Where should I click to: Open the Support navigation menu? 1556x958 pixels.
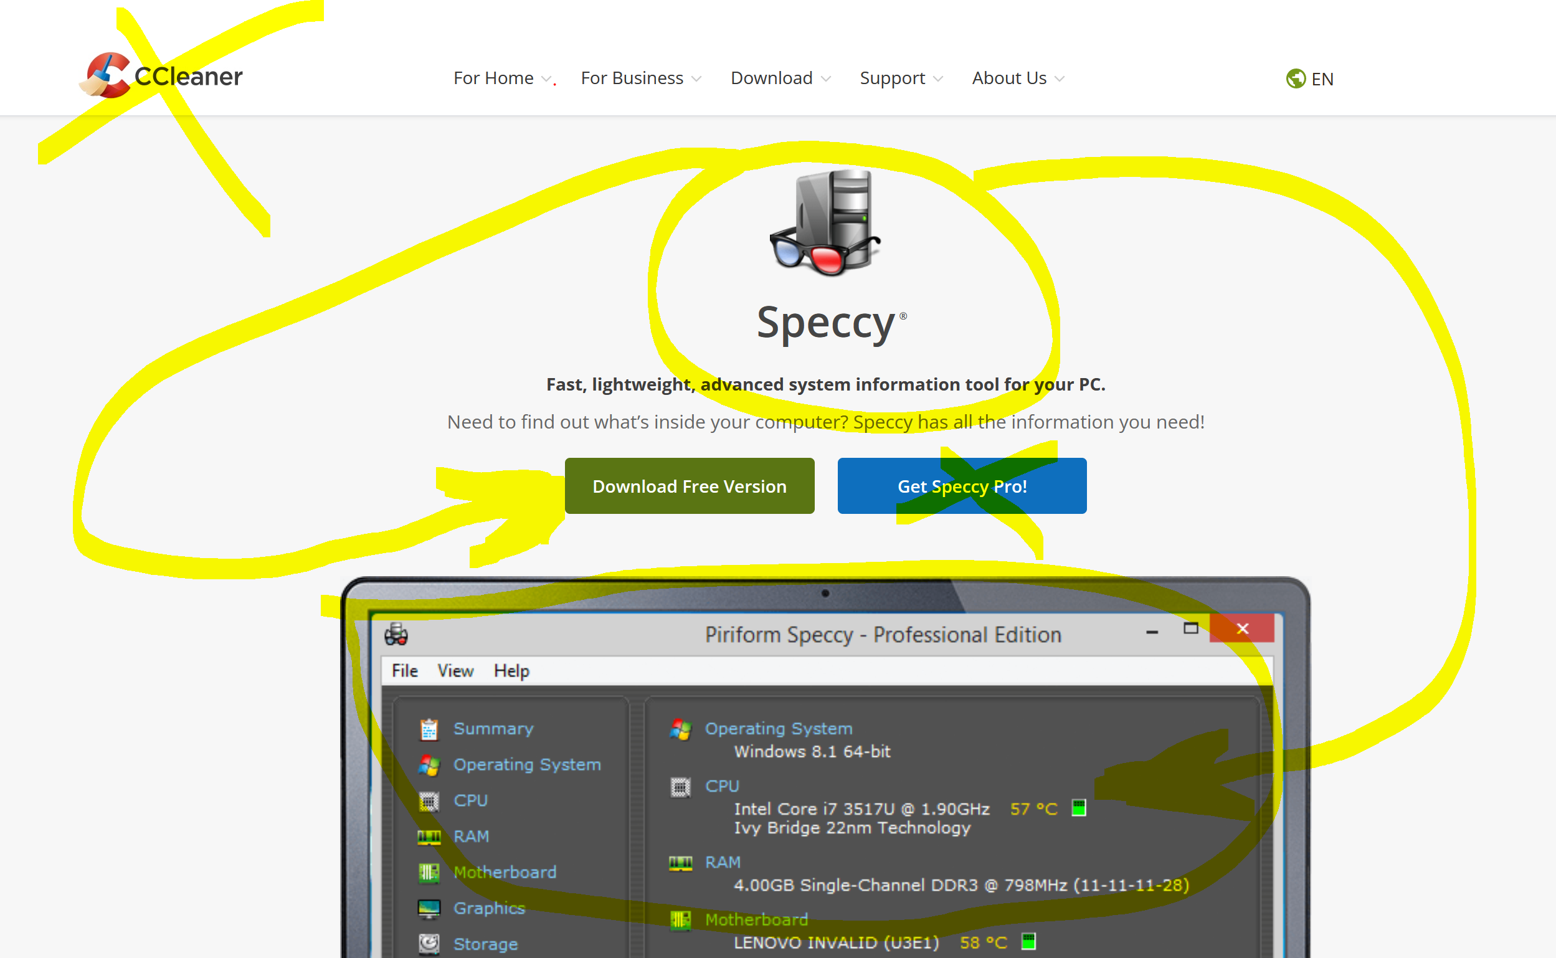(x=900, y=78)
